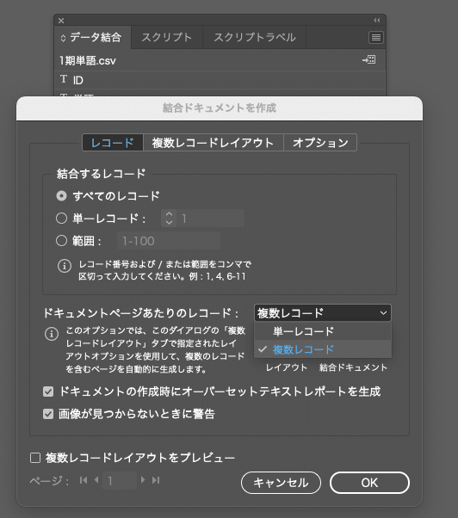Click the 結合ドキュメント label under the dropdown
This screenshot has width=458, height=518.
pos(353,367)
